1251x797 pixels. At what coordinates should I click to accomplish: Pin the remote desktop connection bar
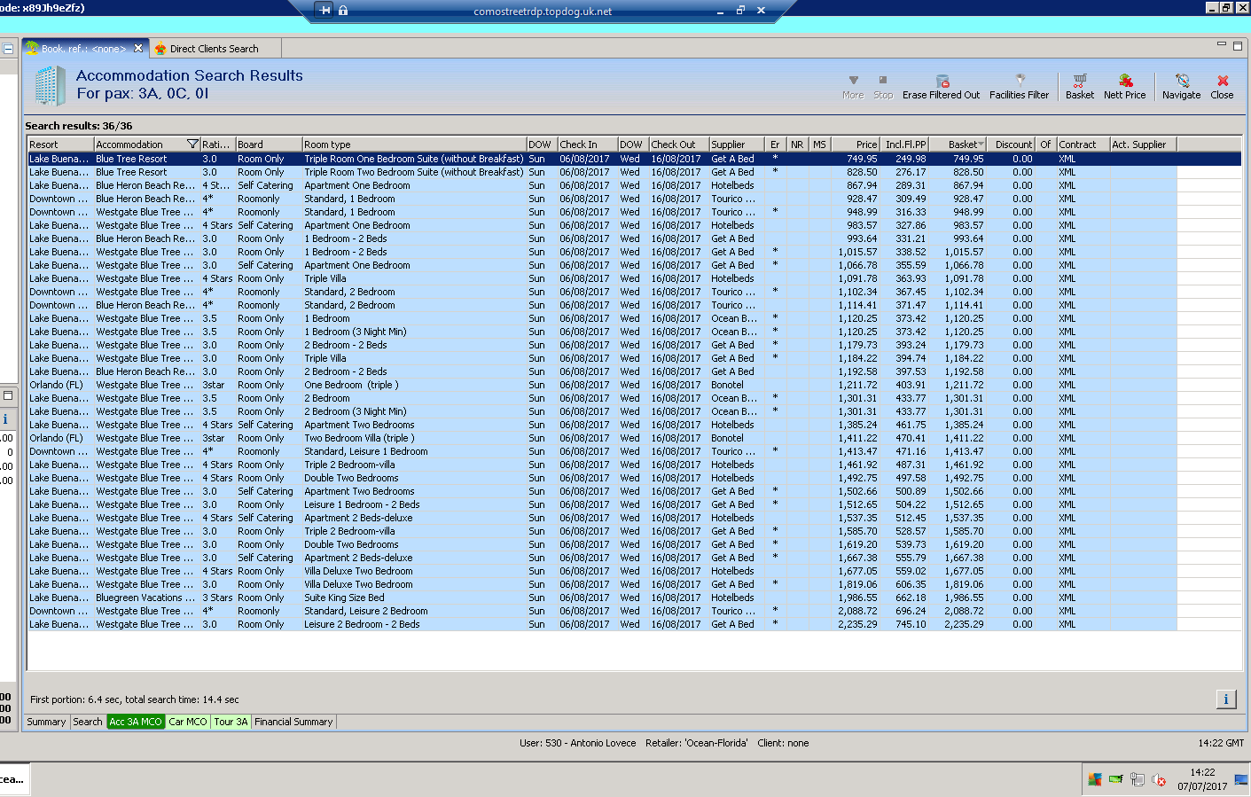(x=324, y=11)
